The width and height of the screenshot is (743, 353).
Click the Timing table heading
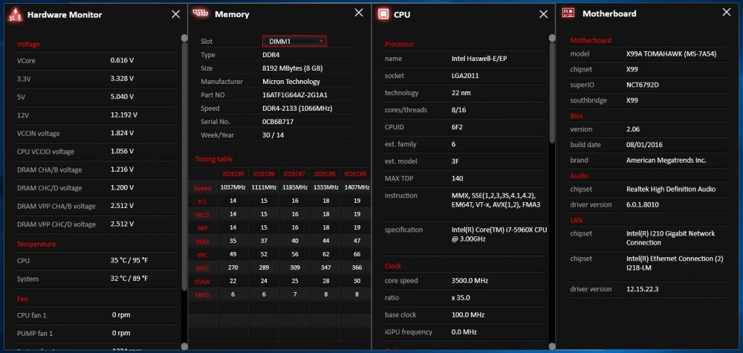(214, 159)
